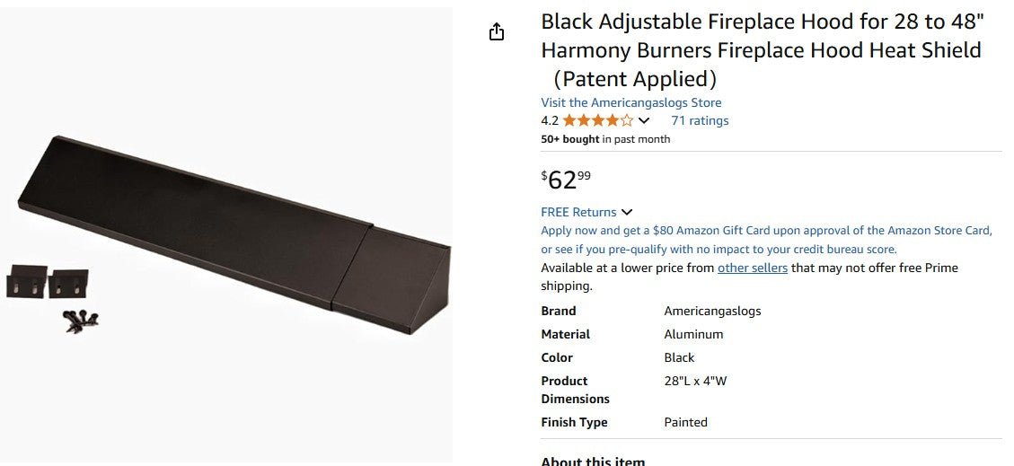Click the mounting brackets in the product photo
This screenshot has width=1014, height=466.
point(48,282)
